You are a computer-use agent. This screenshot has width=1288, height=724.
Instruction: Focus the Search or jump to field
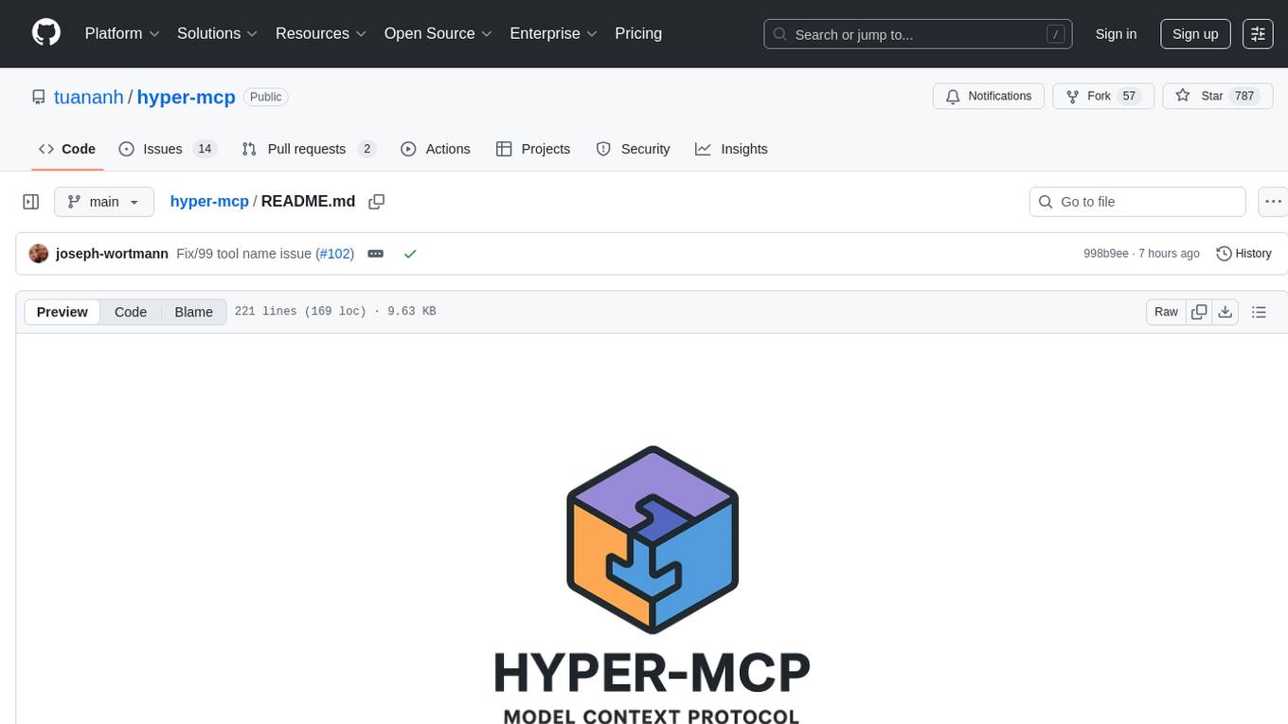[x=918, y=34]
